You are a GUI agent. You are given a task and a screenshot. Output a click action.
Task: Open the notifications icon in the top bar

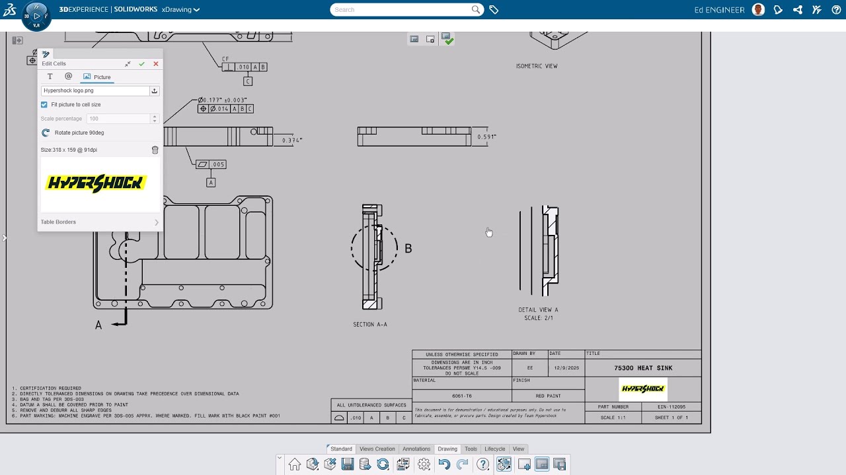point(778,10)
